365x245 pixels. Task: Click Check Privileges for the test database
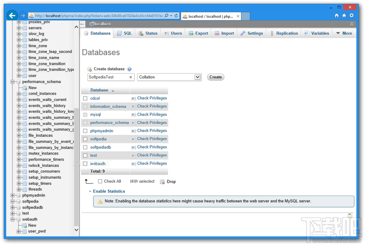click(x=152, y=155)
